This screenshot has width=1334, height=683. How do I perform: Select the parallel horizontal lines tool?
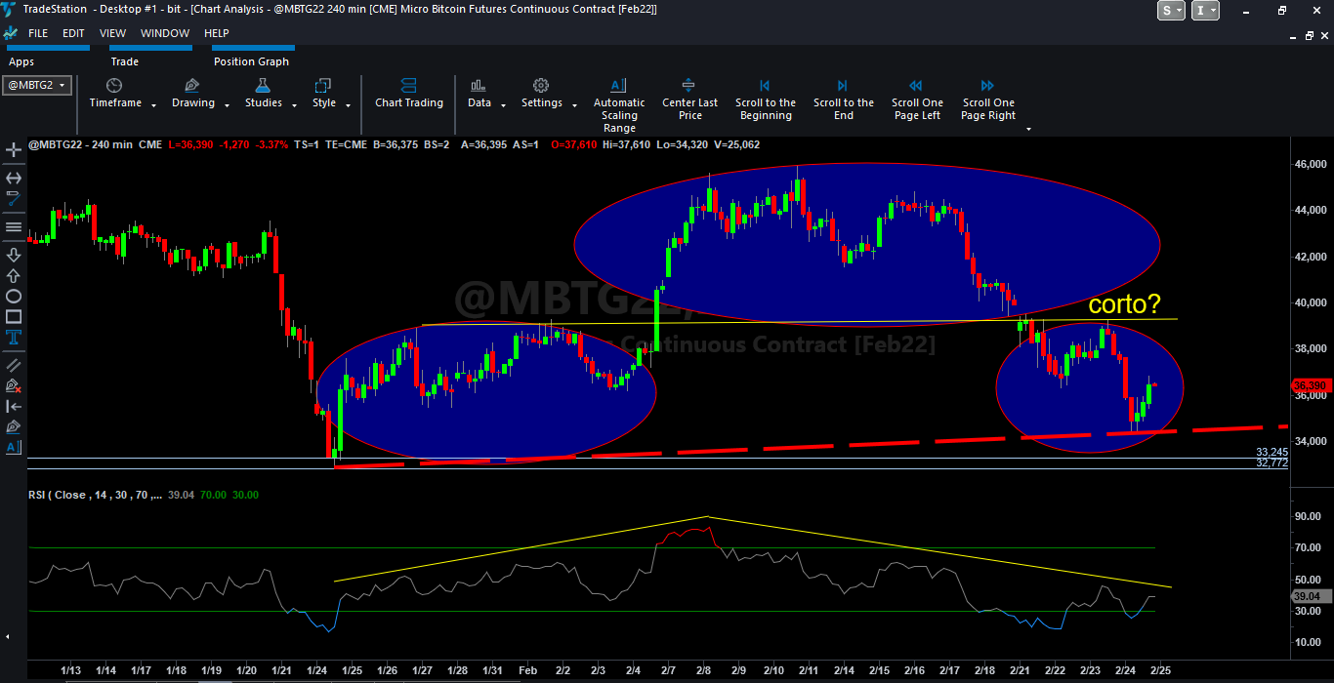[x=14, y=226]
